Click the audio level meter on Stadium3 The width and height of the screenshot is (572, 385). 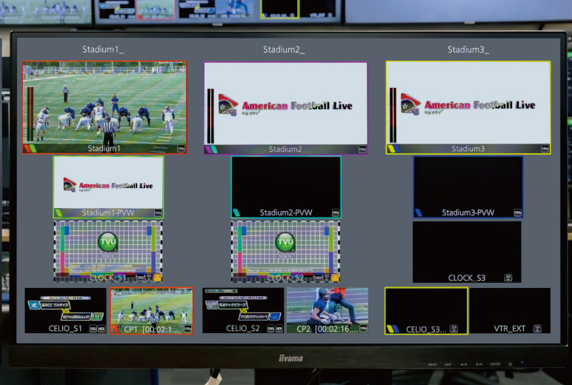[393, 115]
